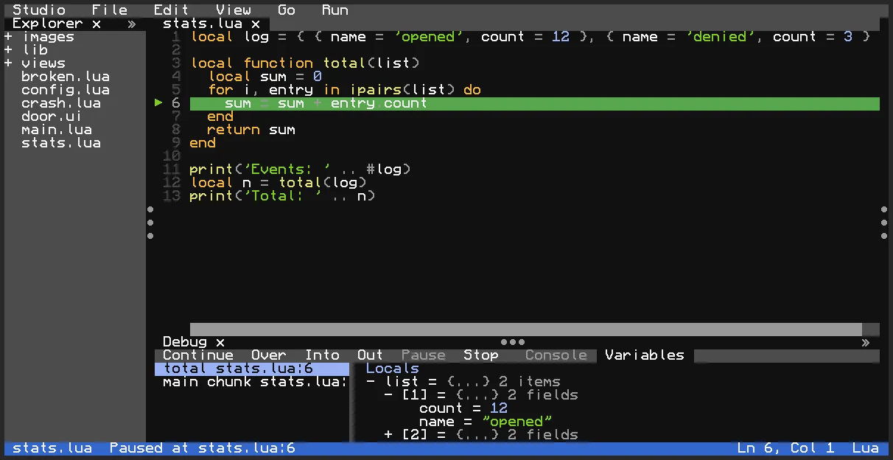This screenshot has height=460, width=893.
Task: Click the splitter dots at editor right edge
Action: 884,223
